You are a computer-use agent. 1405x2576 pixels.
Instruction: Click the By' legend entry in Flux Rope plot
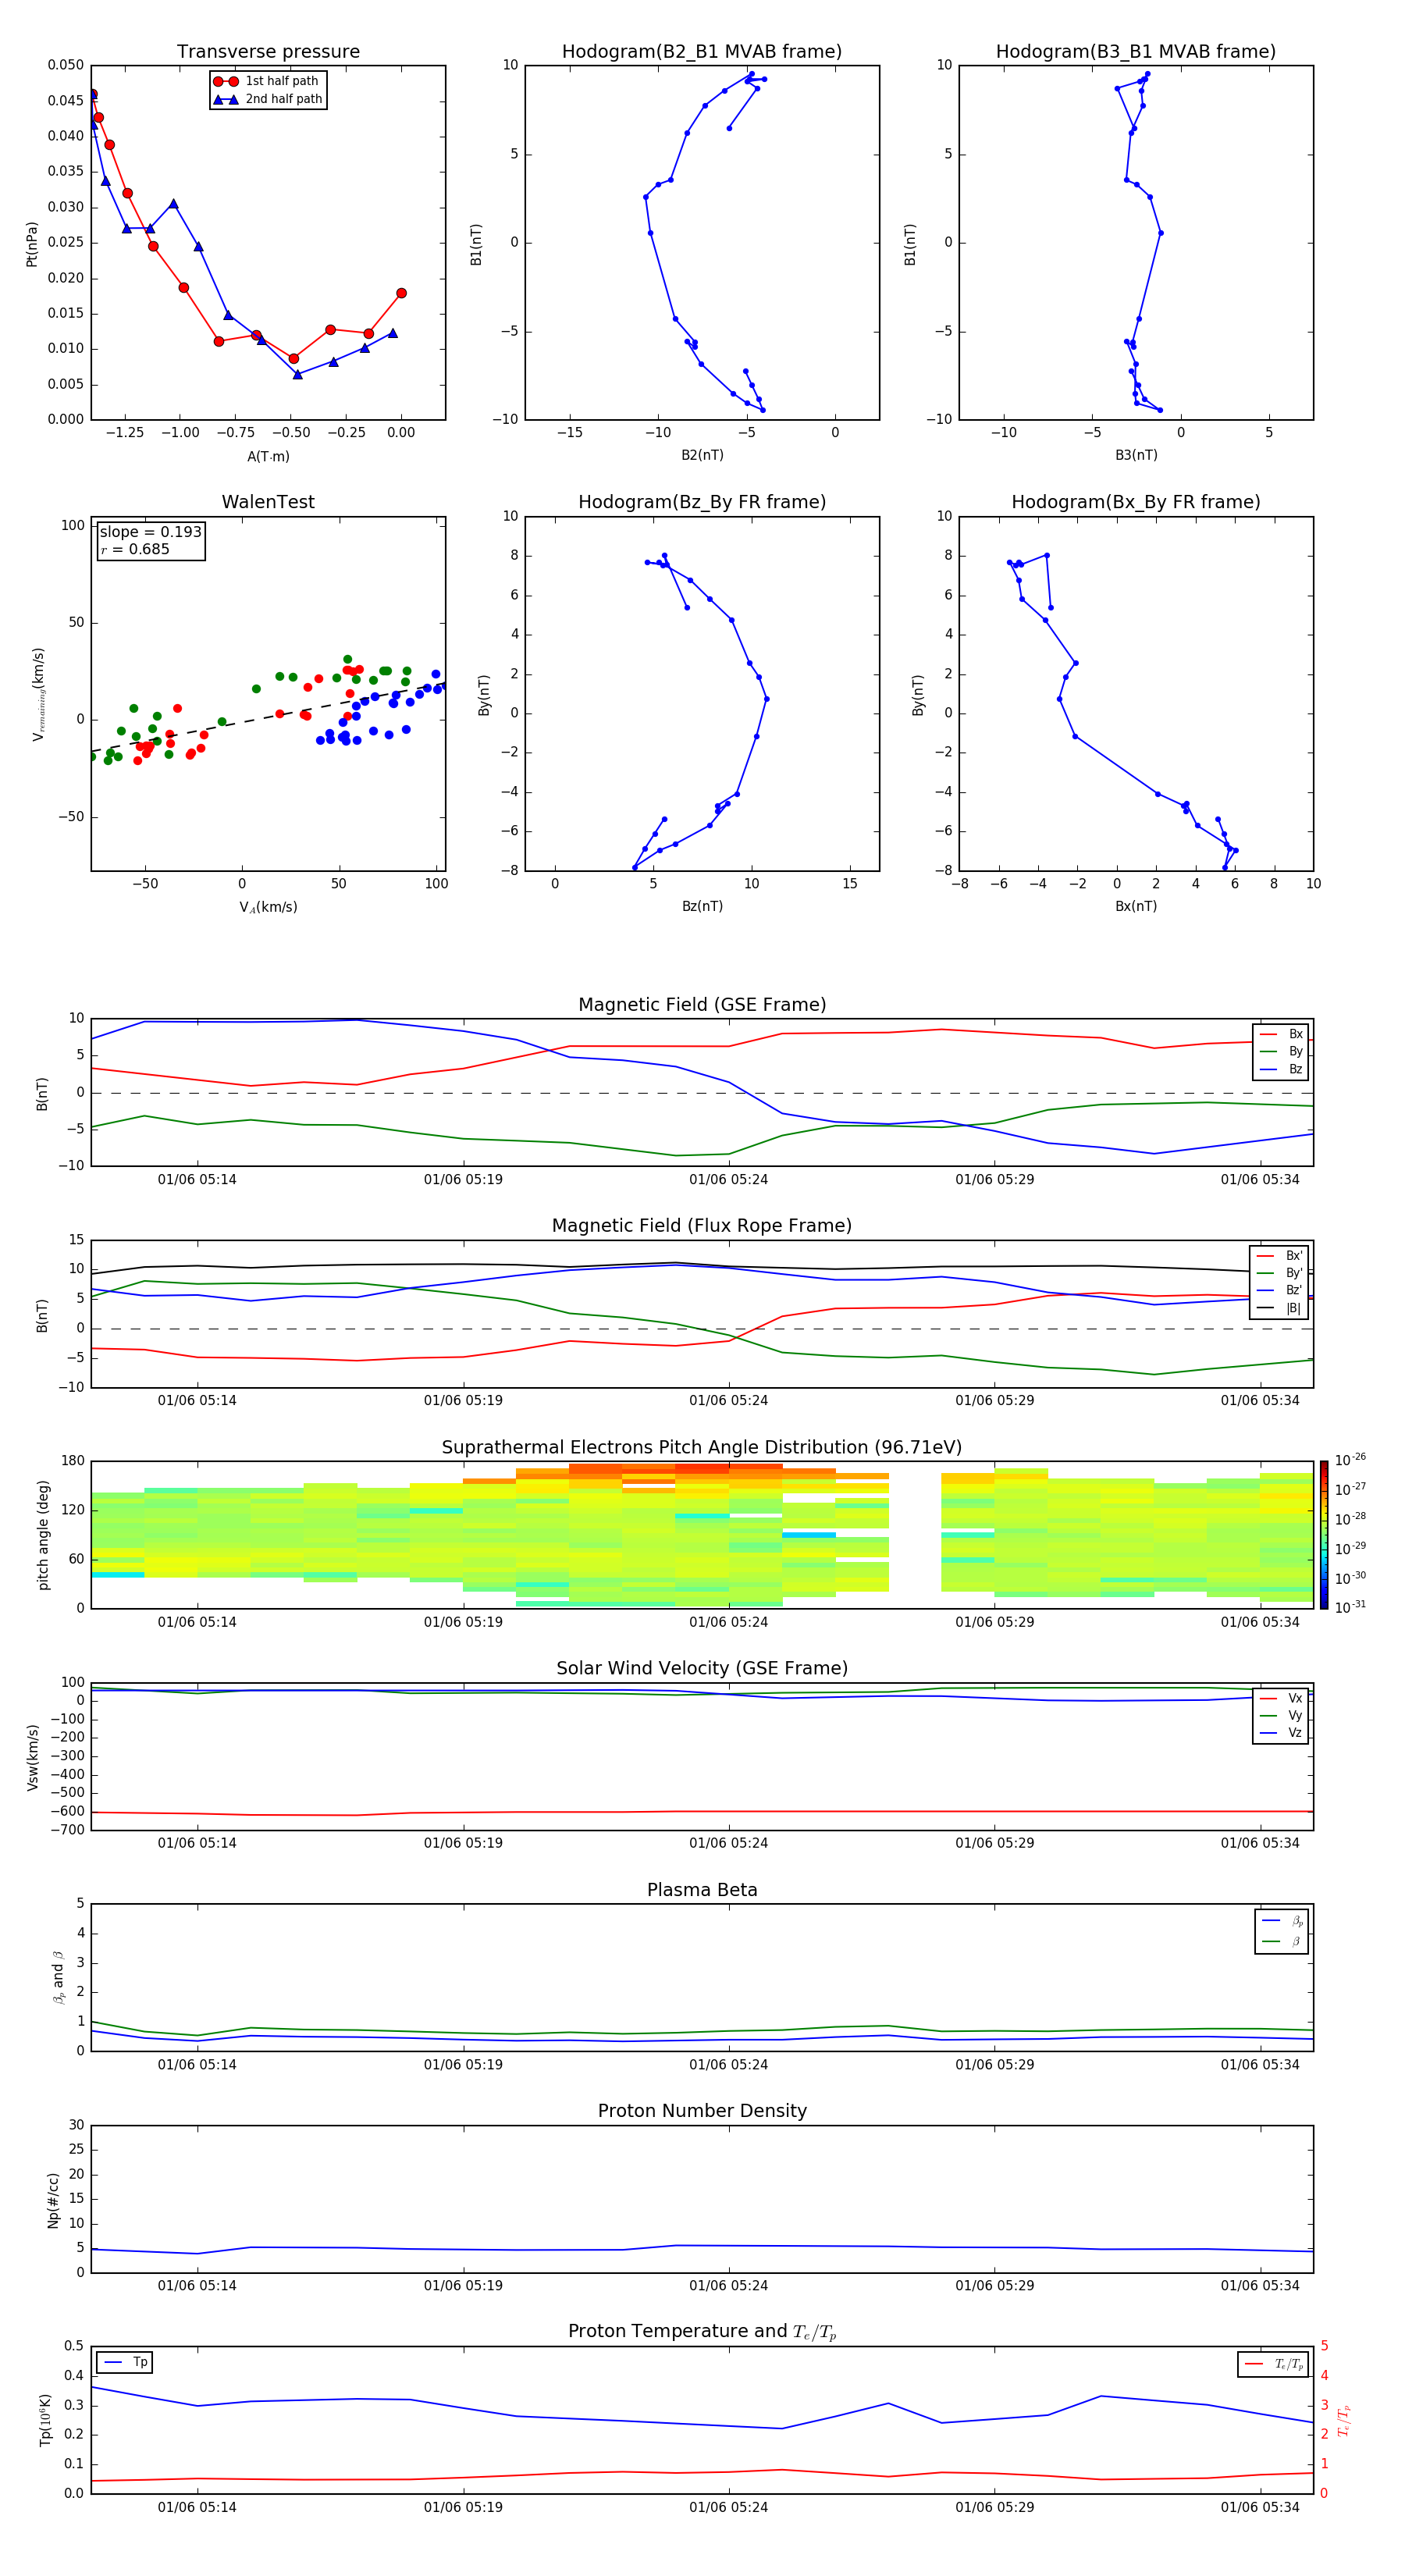click(x=1279, y=1273)
